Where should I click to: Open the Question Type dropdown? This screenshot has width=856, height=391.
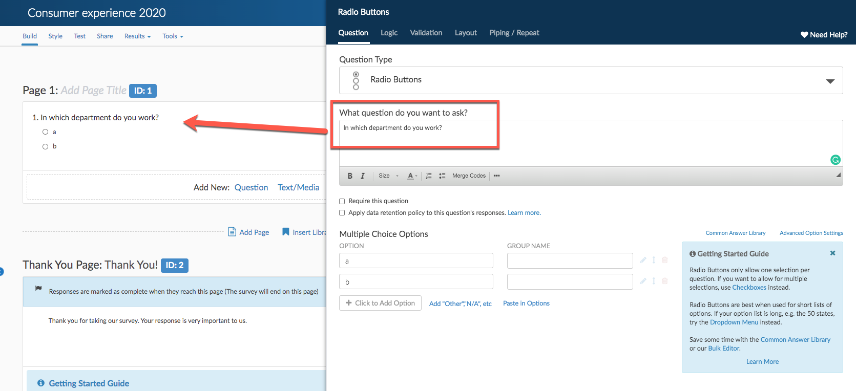pyautogui.click(x=591, y=80)
